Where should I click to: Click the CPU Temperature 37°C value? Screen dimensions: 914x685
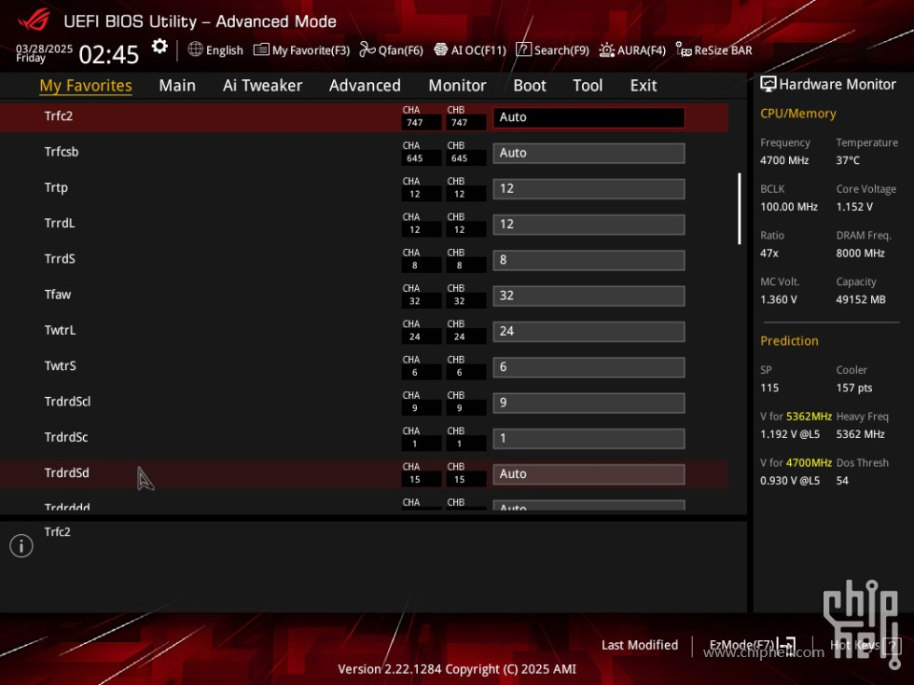(848, 160)
